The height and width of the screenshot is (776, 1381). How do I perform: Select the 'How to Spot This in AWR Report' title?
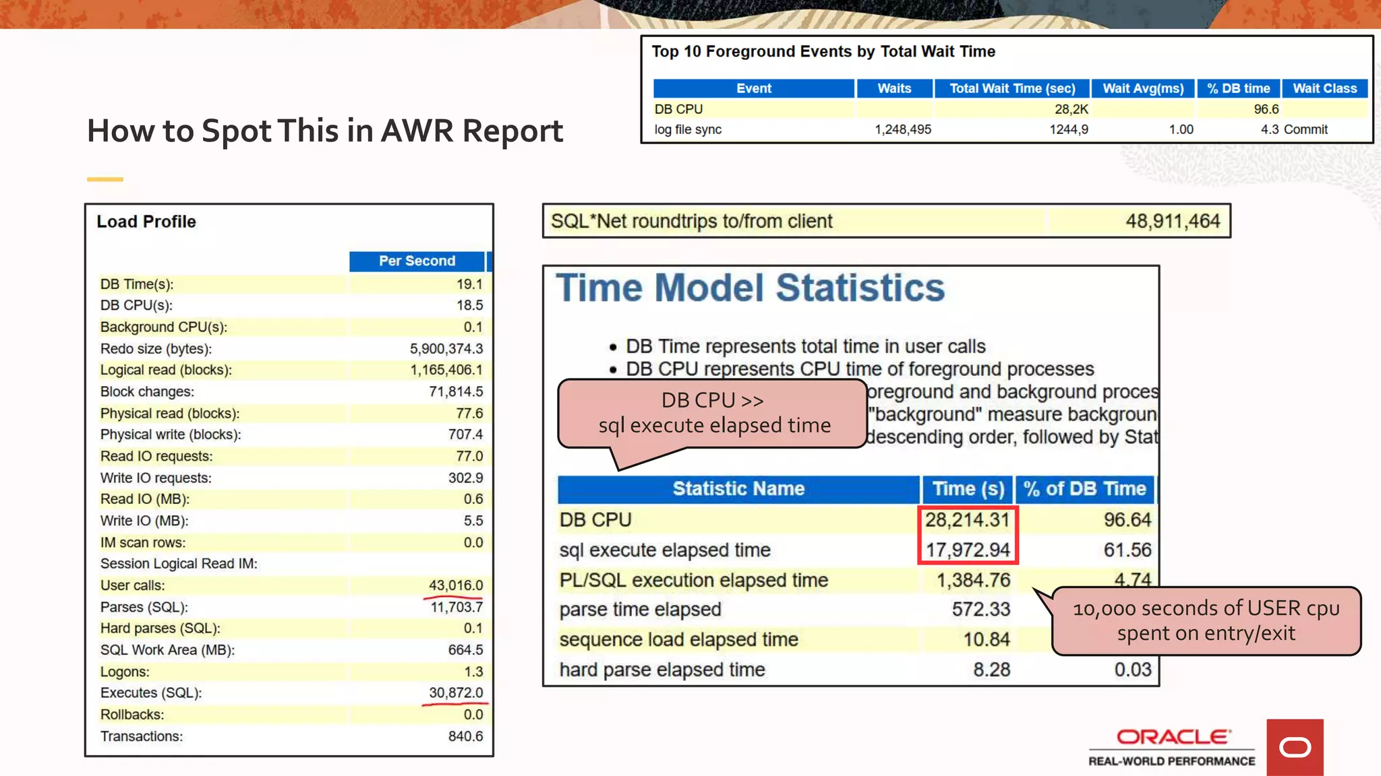pyautogui.click(x=325, y=131)
